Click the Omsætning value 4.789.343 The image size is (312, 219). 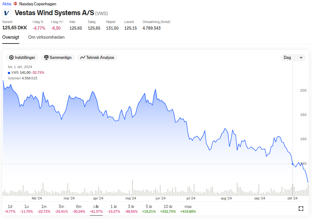[151, 28]
